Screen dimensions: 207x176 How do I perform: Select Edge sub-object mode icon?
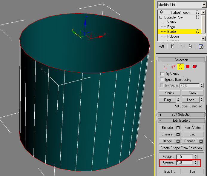coord(173,66)
